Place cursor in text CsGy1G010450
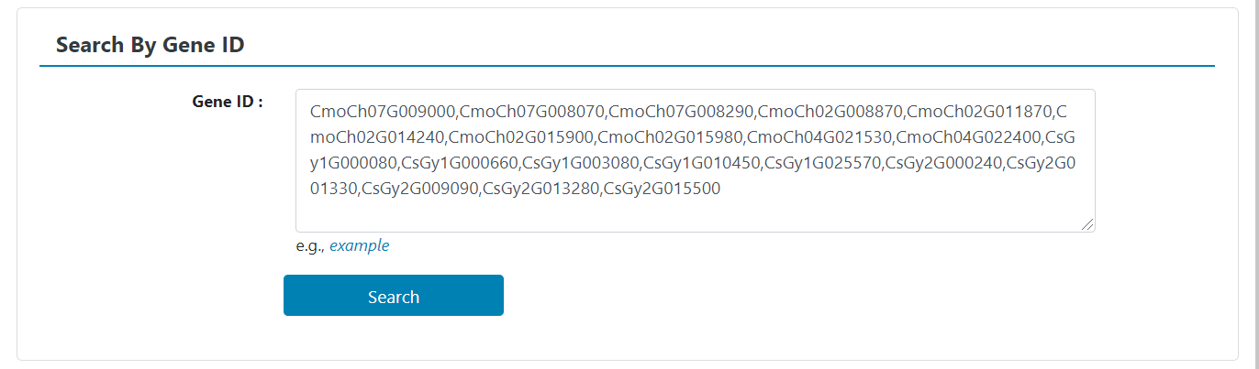The image size is (1259, 369). pos(702,163)
